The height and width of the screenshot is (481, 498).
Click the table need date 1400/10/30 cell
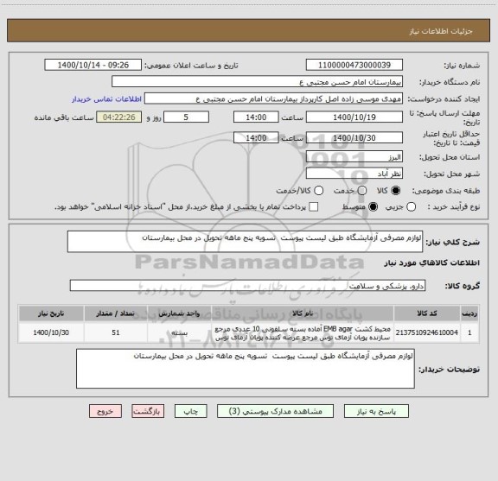point(51,332)
